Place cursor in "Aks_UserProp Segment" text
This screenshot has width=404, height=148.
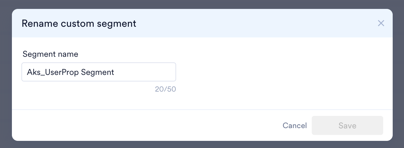[71, 72]
